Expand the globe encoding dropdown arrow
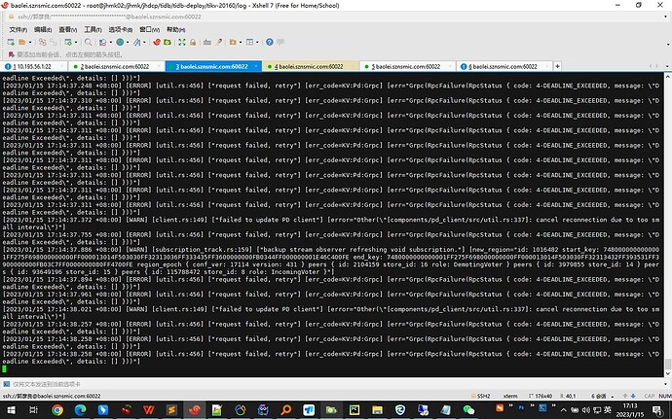 (x=128, y=42)
